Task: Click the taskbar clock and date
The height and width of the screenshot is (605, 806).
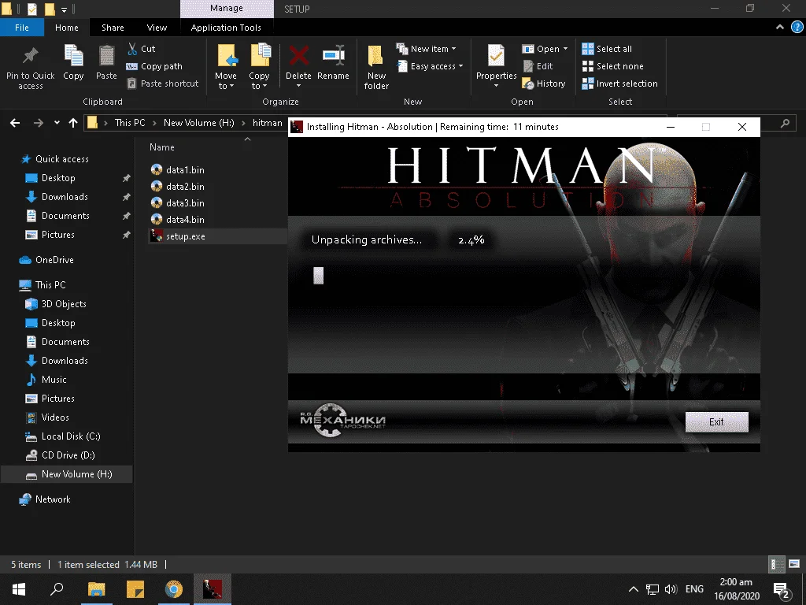Action: [x=736, y=589]
